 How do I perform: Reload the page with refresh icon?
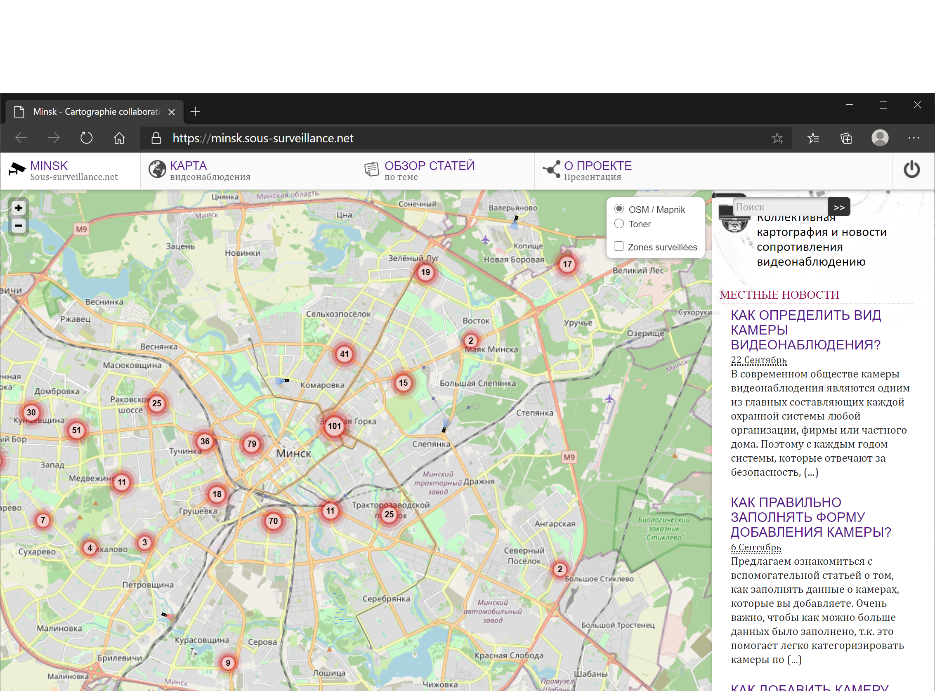[x=86, y=138]
